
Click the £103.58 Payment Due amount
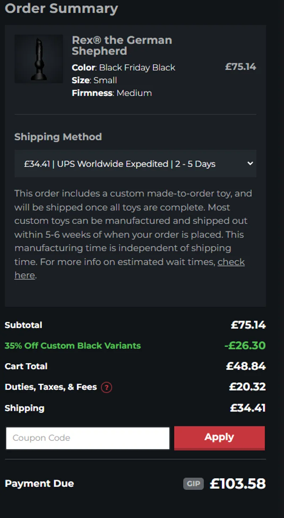click(x=237, y=484)
